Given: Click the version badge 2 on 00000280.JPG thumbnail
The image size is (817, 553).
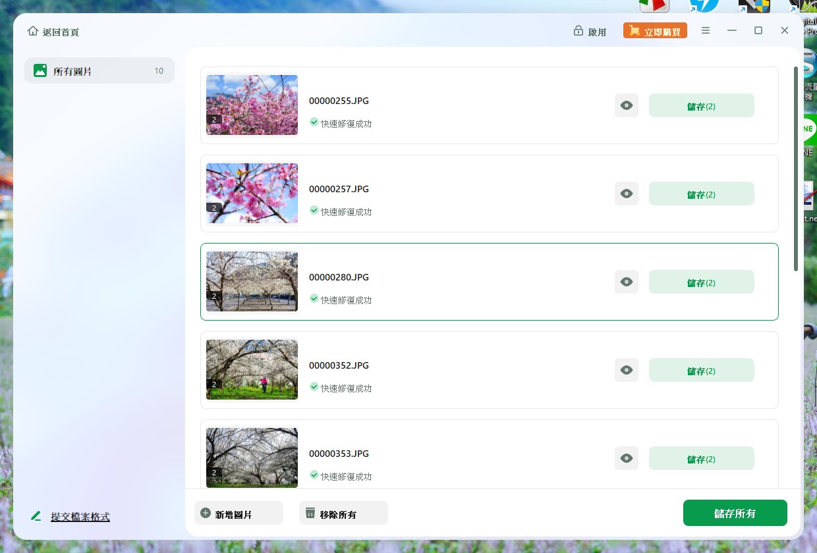Looking at the screenshot, I should click(213, 296).
